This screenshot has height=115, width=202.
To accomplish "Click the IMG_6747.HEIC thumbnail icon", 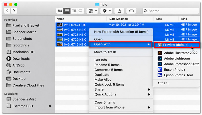I will pos(60,25).
